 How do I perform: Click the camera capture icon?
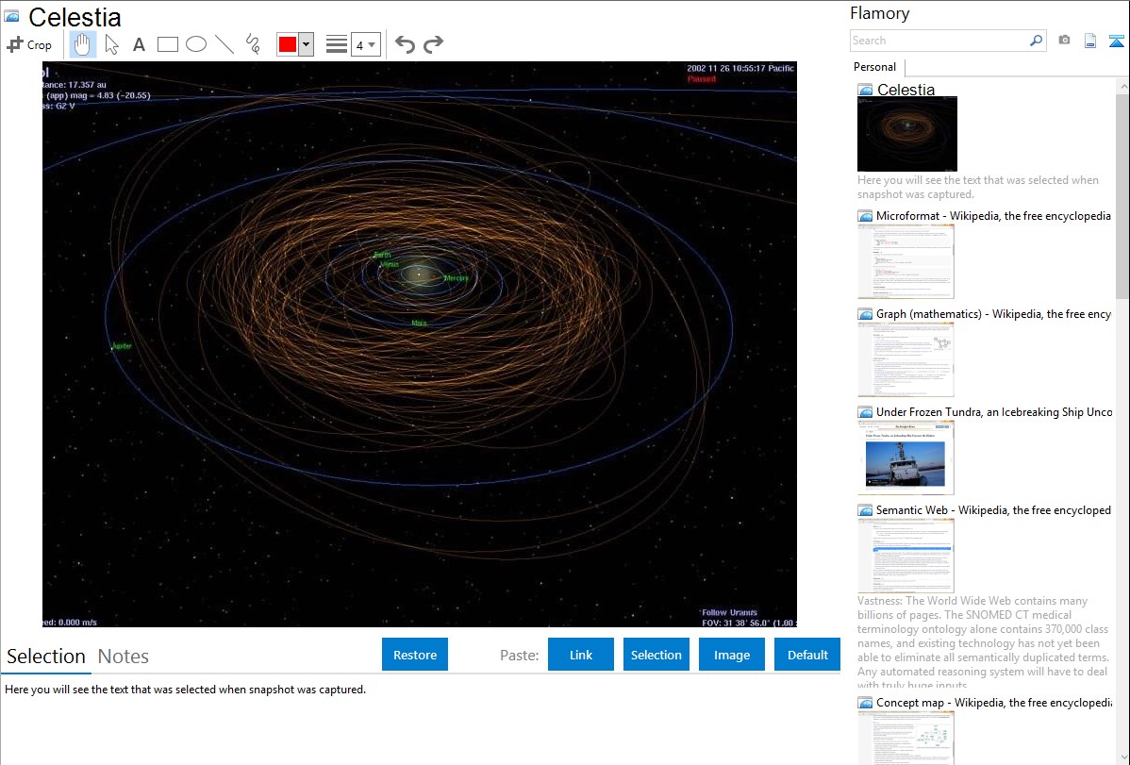(1064, 41)
